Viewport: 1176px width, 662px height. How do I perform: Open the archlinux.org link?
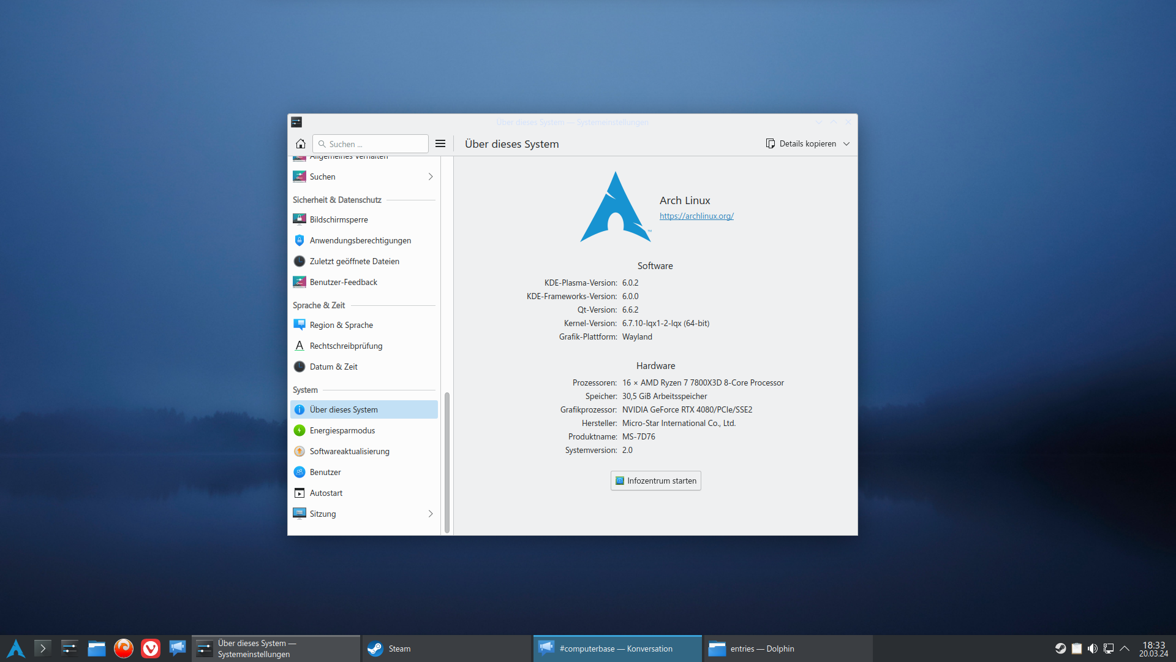coord(696,216)
